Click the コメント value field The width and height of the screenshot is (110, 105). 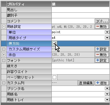(73, 21)
